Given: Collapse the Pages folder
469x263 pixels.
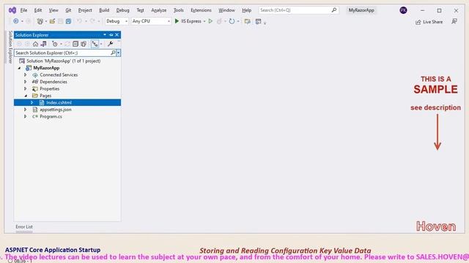Looking at the screenshot, I should (x=26, y=96).
